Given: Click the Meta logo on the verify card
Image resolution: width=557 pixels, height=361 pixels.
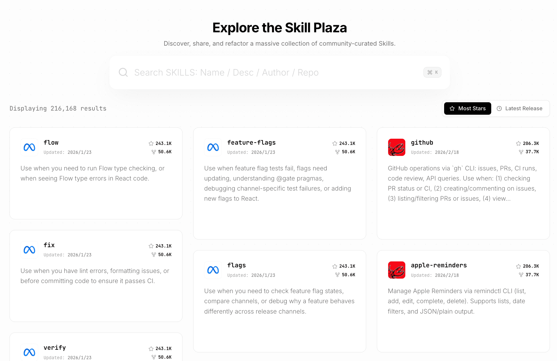Looking at the screenshot, I should [x=29, y=352].
